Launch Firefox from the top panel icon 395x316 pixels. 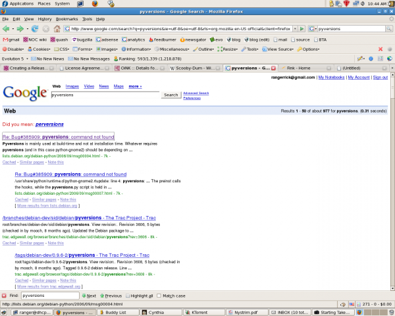pyautogui.click(x=95, y=3)
